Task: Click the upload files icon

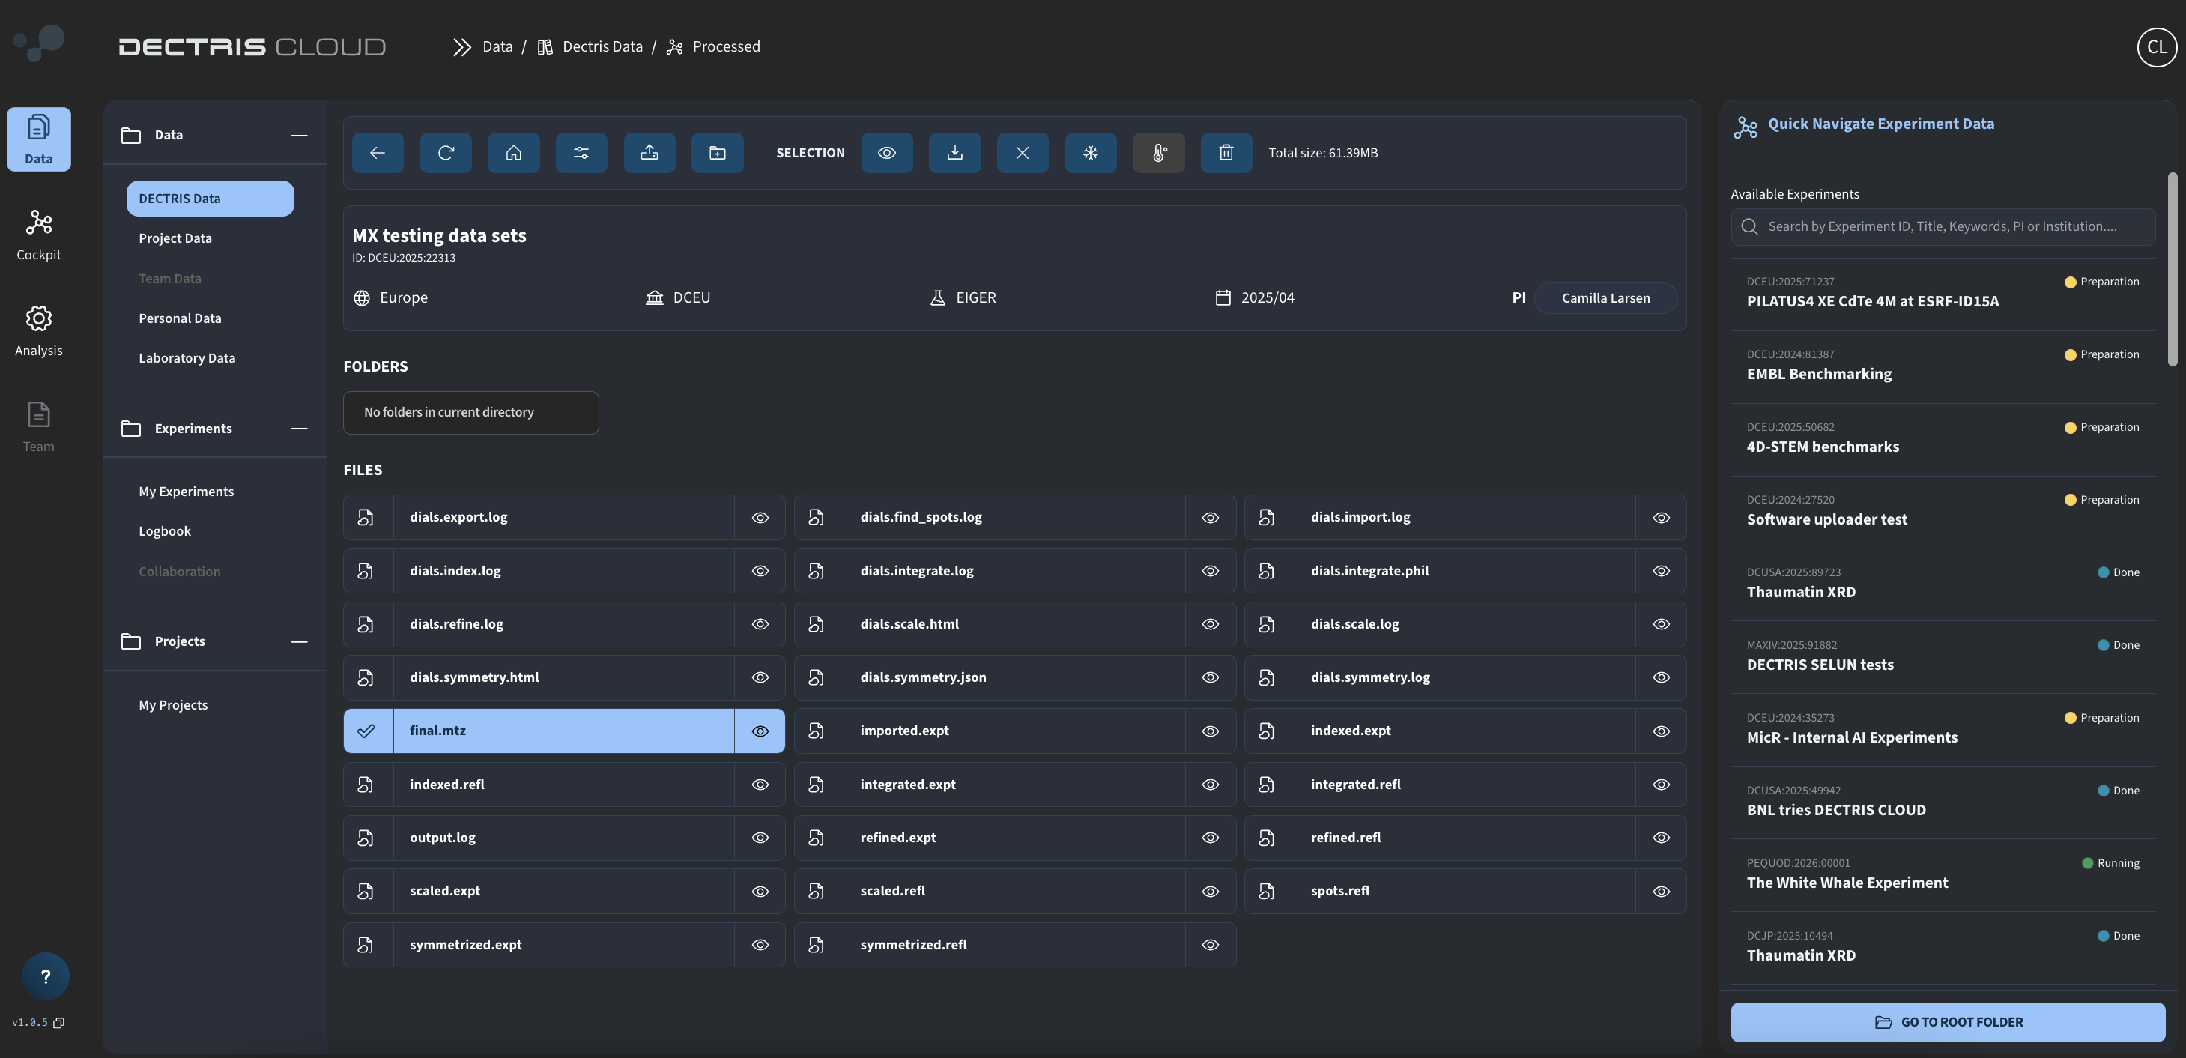Action: pos(650,153)
